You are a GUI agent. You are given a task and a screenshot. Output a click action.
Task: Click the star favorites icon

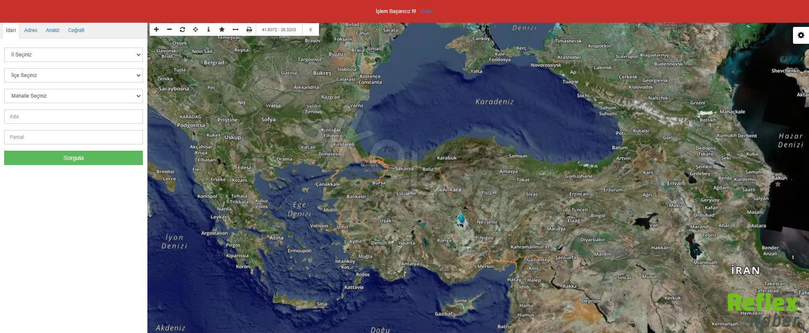click(x=222, y=29)
